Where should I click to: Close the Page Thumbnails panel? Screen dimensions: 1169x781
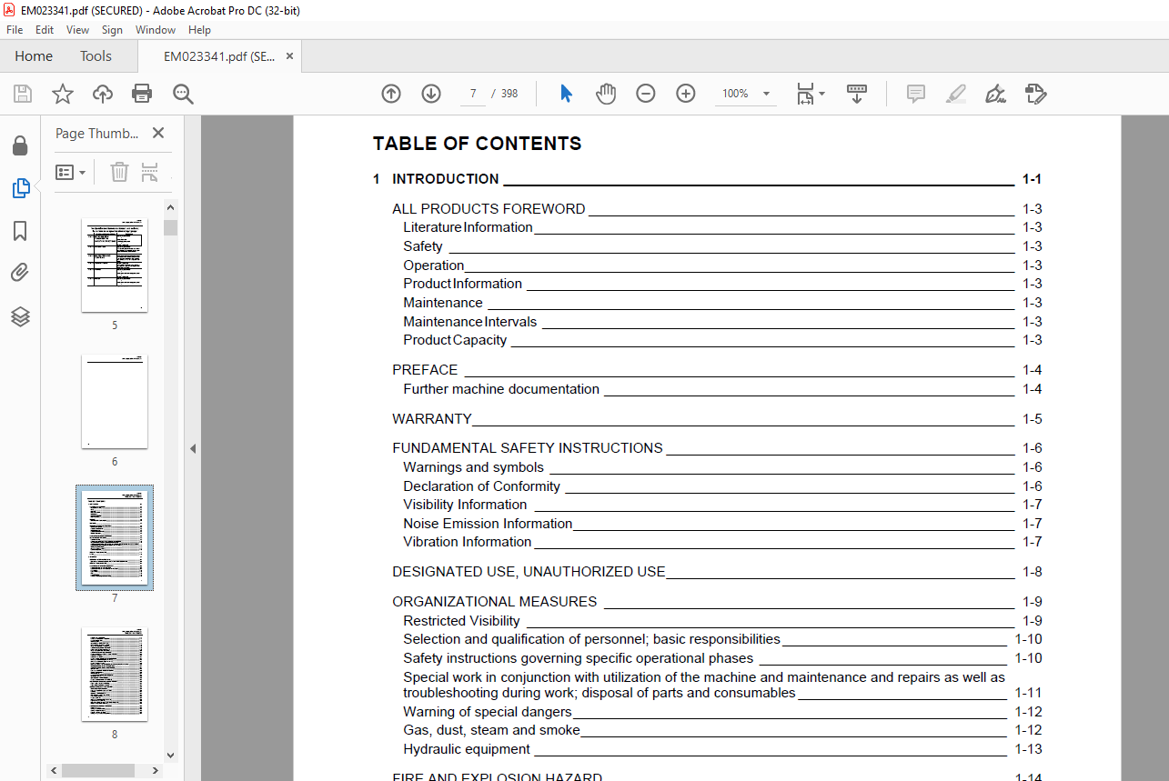tap(158, 133)
